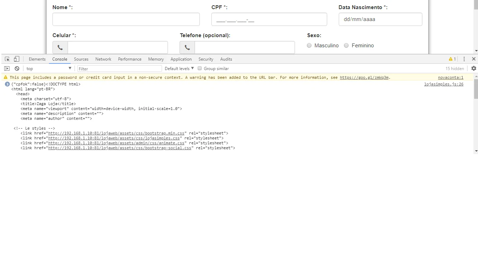
Task: Select the Feminino radio button
Action: pos(346,45)
